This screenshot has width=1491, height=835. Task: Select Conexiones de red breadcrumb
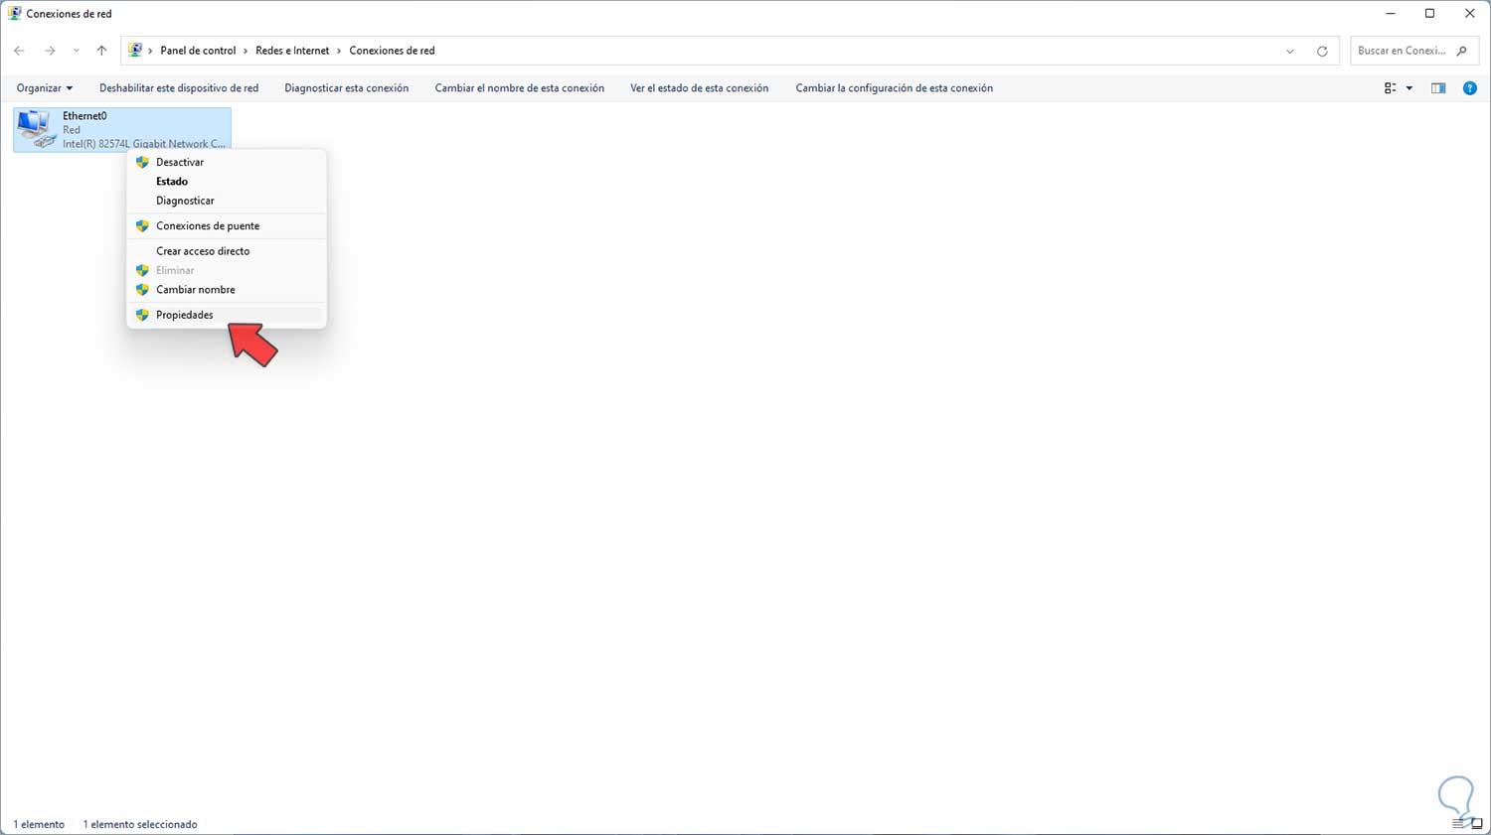click(x=392, y=51)
